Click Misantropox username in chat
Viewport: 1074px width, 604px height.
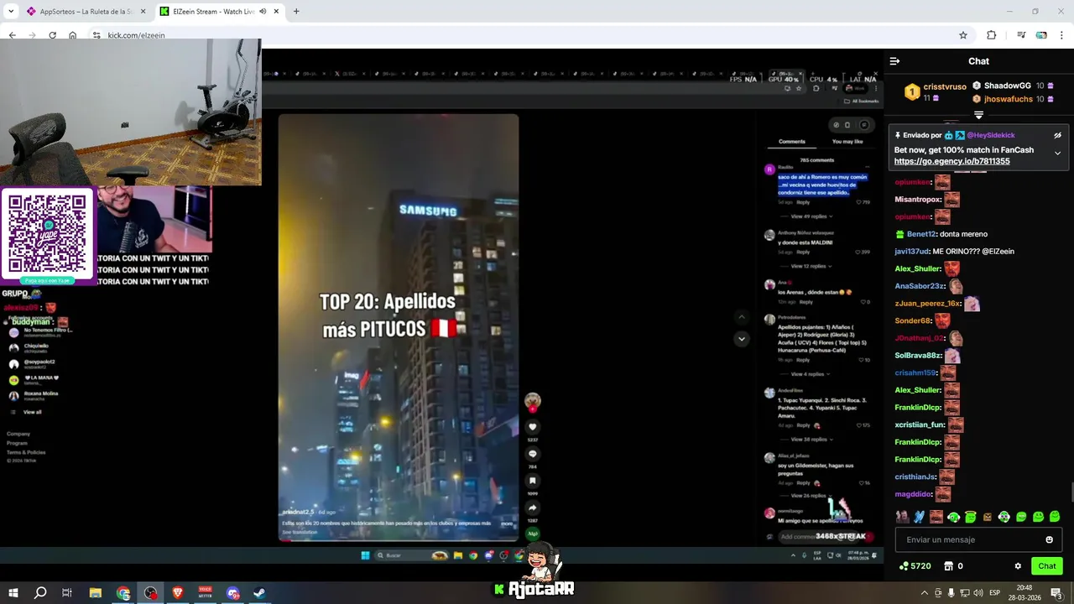(x=917, y=200)
